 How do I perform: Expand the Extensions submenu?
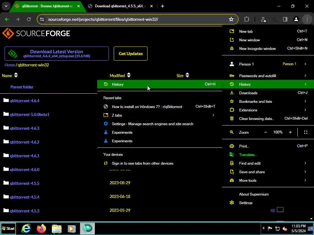268,110
